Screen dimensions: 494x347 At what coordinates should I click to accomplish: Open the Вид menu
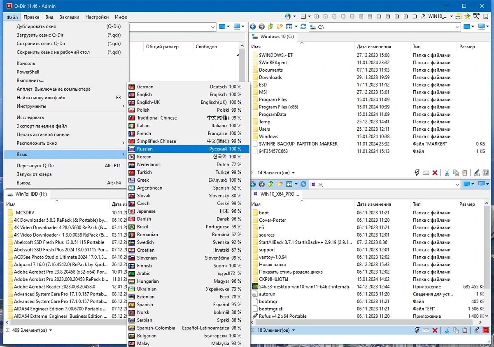pyautogui.click(x=49, y=17)
